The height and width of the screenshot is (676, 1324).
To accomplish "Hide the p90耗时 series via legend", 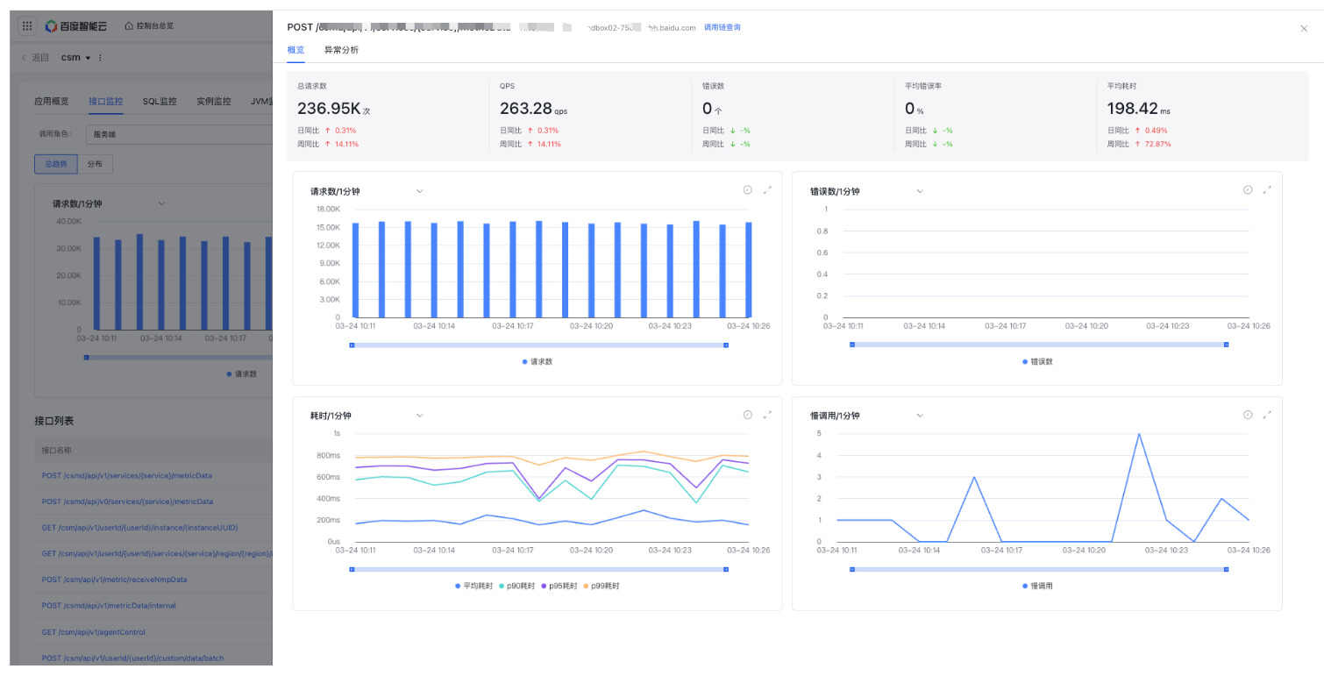I will [517, 586].
